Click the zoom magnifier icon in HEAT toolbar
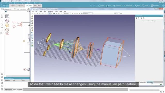 [59, 13]
